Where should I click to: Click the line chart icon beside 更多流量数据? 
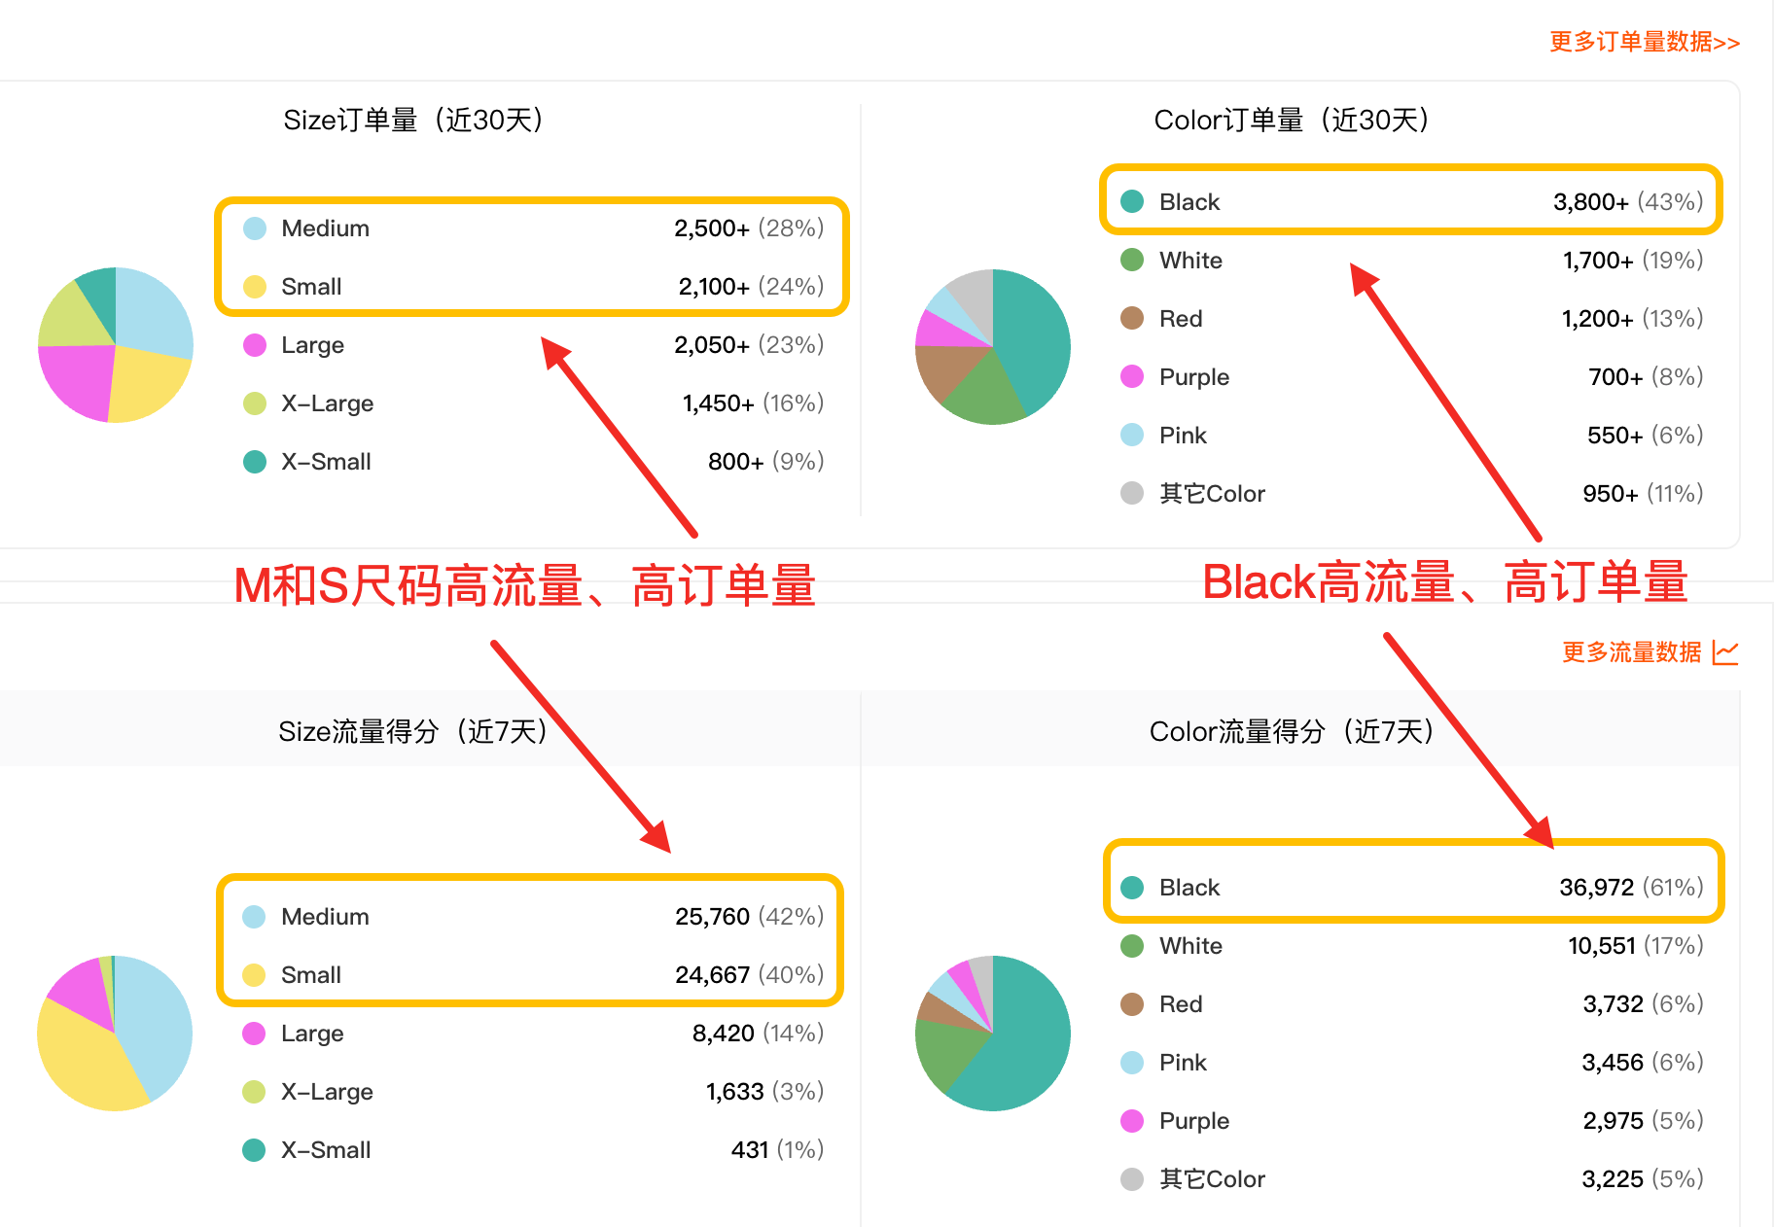pyautogui.click(x=1724, y=652)
